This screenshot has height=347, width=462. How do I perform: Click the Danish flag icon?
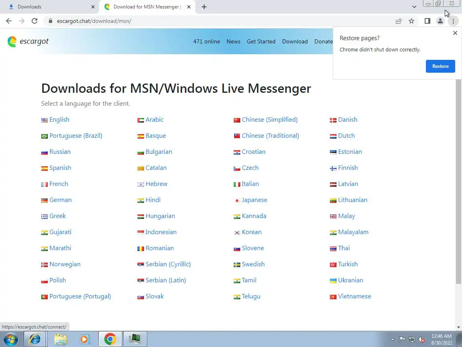pyautogui.click(x=333, y=120)
